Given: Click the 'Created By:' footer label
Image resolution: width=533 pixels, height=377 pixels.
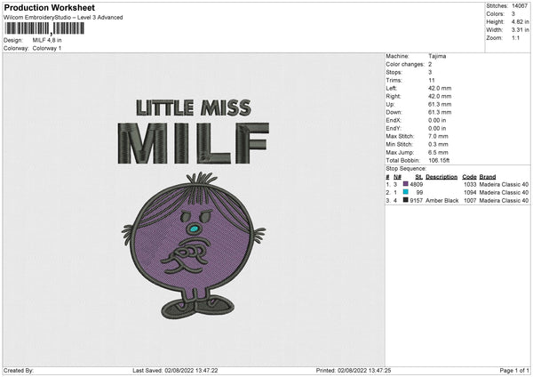Looking at the screenshot, I should pyautogui.click(x=19, y=370).
